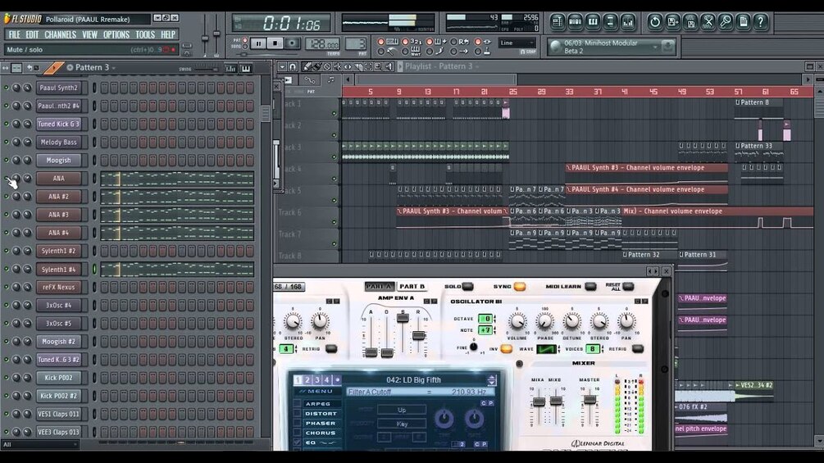This screenshot has height=463, width=824.
Task: Toggle the SYNC button in Sylenth1
Action: [519, 287]
